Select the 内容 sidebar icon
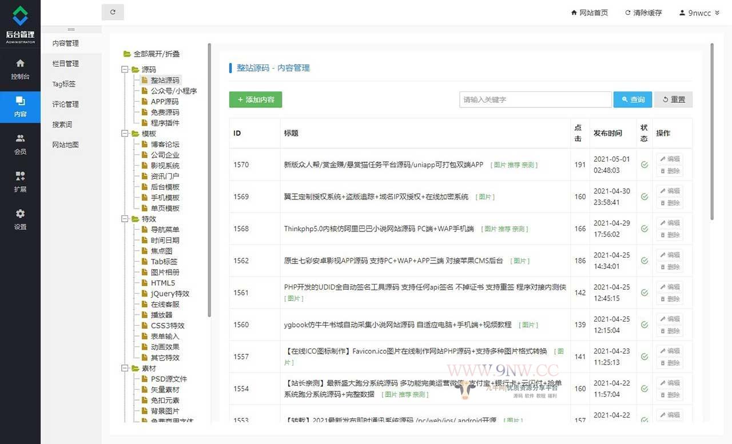This screenshot has height=444, width=732. [20, 107]
